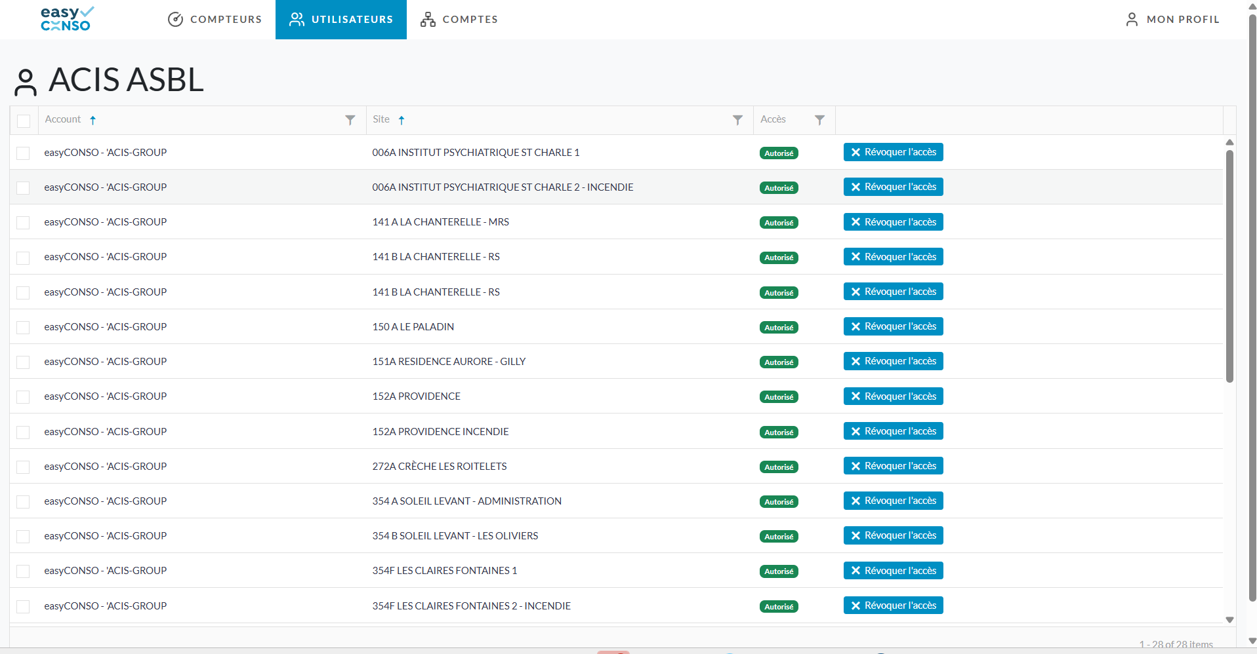Click the grid scrollbar down arrow
Viewport: 1257px width, 654px height.
tap(1229, 619)
